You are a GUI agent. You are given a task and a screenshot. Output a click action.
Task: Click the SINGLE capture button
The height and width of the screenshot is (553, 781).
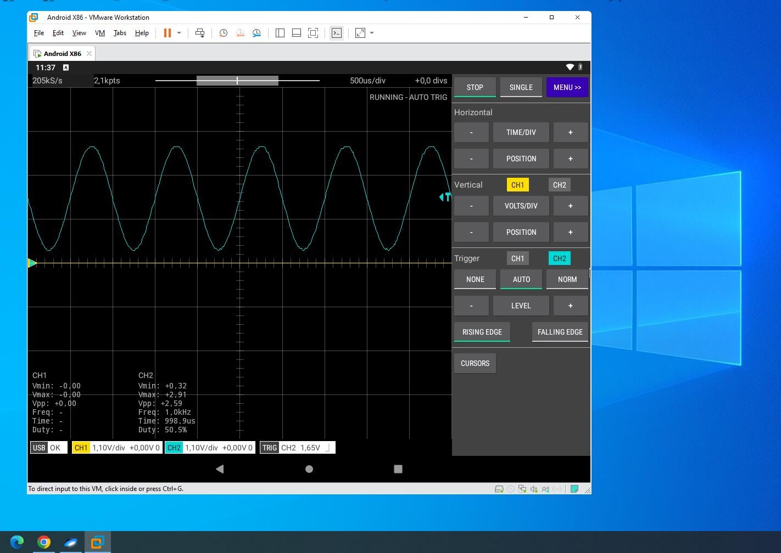[521, 87]
